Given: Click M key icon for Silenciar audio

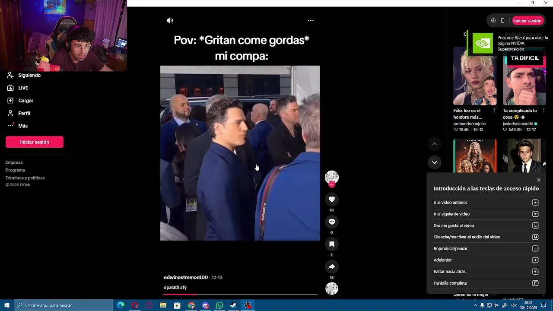Looking at the screenshot, I should (x=535, y=237).
